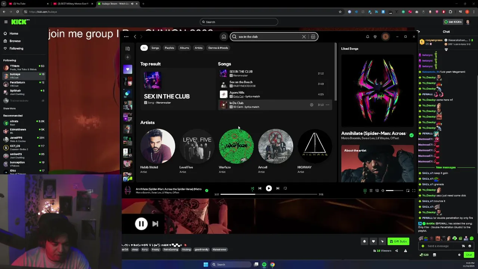Click the Get KICKs button
The image size is (478, 269).
tap(453, 22)
